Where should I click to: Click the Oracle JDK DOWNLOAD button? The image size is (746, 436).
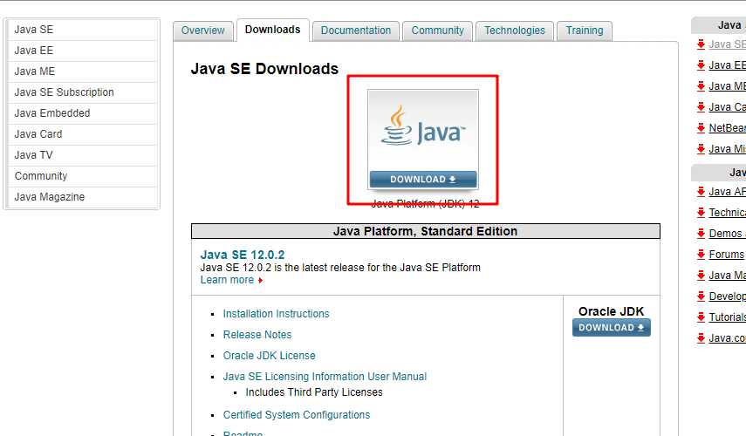(612, 328)
